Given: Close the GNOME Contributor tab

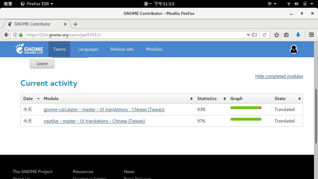Looking at the screenshot, I should (x=65, y=24).
